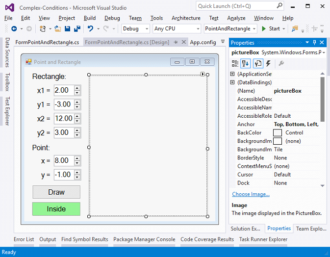Close the Properties panel
This screenshot has width=330, height=257.
(322, 43)
